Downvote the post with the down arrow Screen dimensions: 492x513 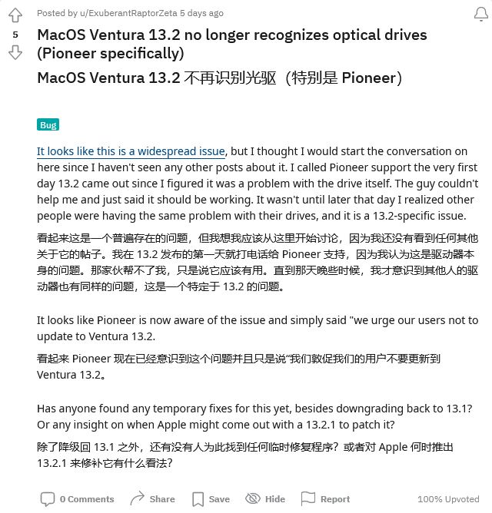click(15, 52)
